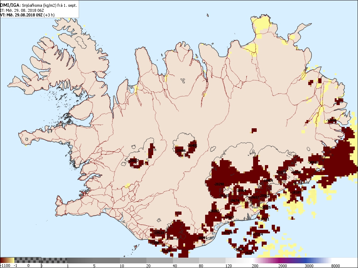Click the 8000 tick on legend
Screen dimensions: 358x268
tap(335, 265)
